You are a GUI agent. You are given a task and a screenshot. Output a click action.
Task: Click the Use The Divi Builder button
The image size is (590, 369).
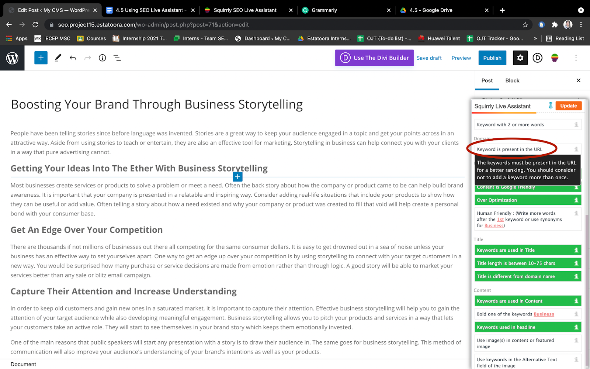pyautogui.click(x=374, y=58)
